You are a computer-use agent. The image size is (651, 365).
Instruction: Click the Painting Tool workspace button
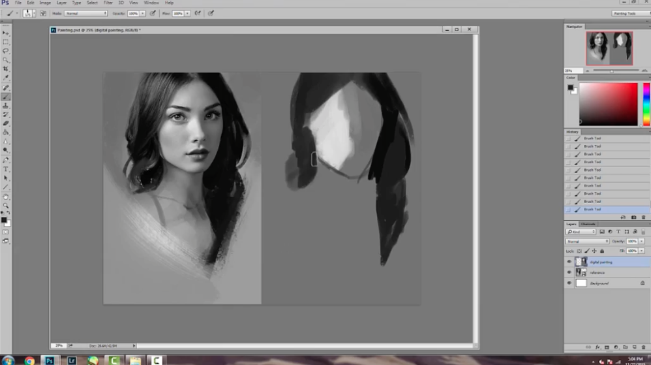point(630,13)
